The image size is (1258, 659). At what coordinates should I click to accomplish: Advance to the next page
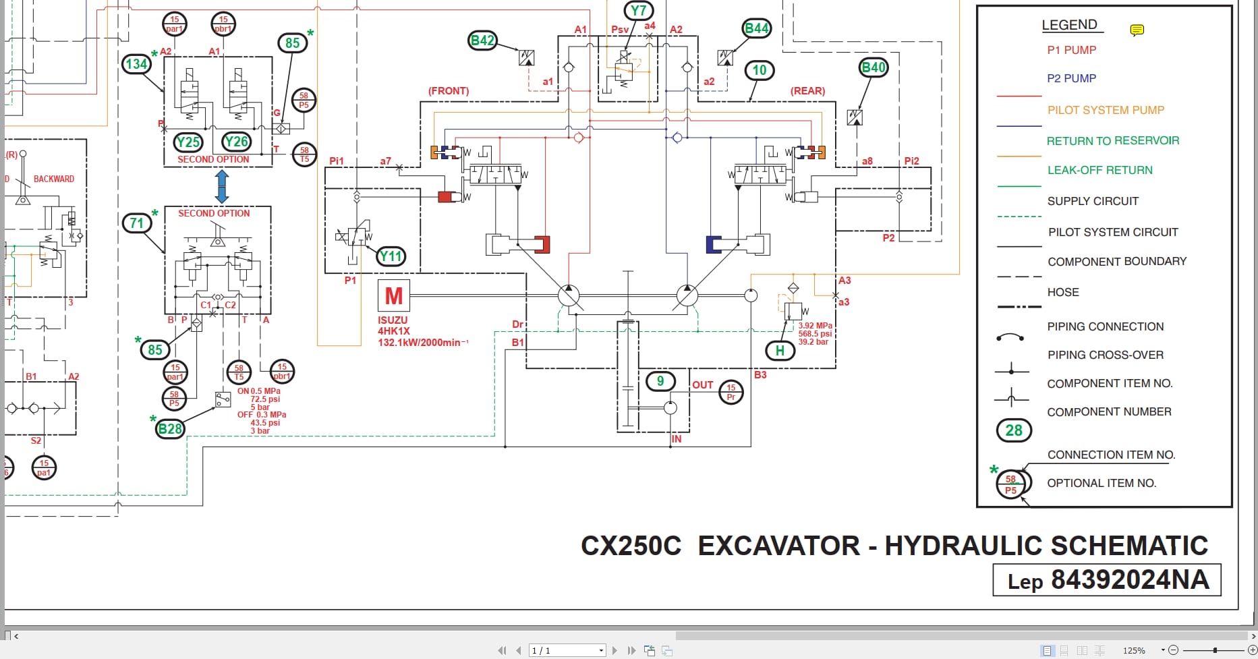point(614,650)
